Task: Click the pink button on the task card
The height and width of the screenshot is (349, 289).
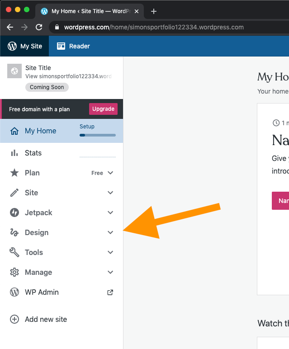Action: pos(280,201)
